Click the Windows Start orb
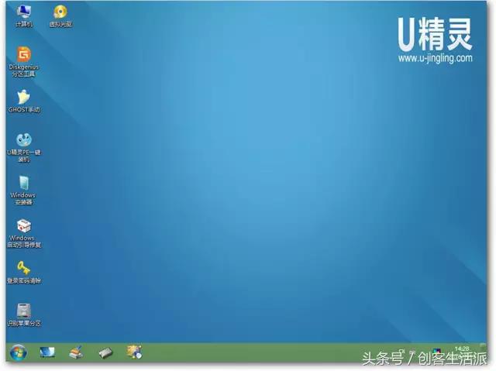The width and height of the screenshot is (496, 371). (x=19, y=352)
